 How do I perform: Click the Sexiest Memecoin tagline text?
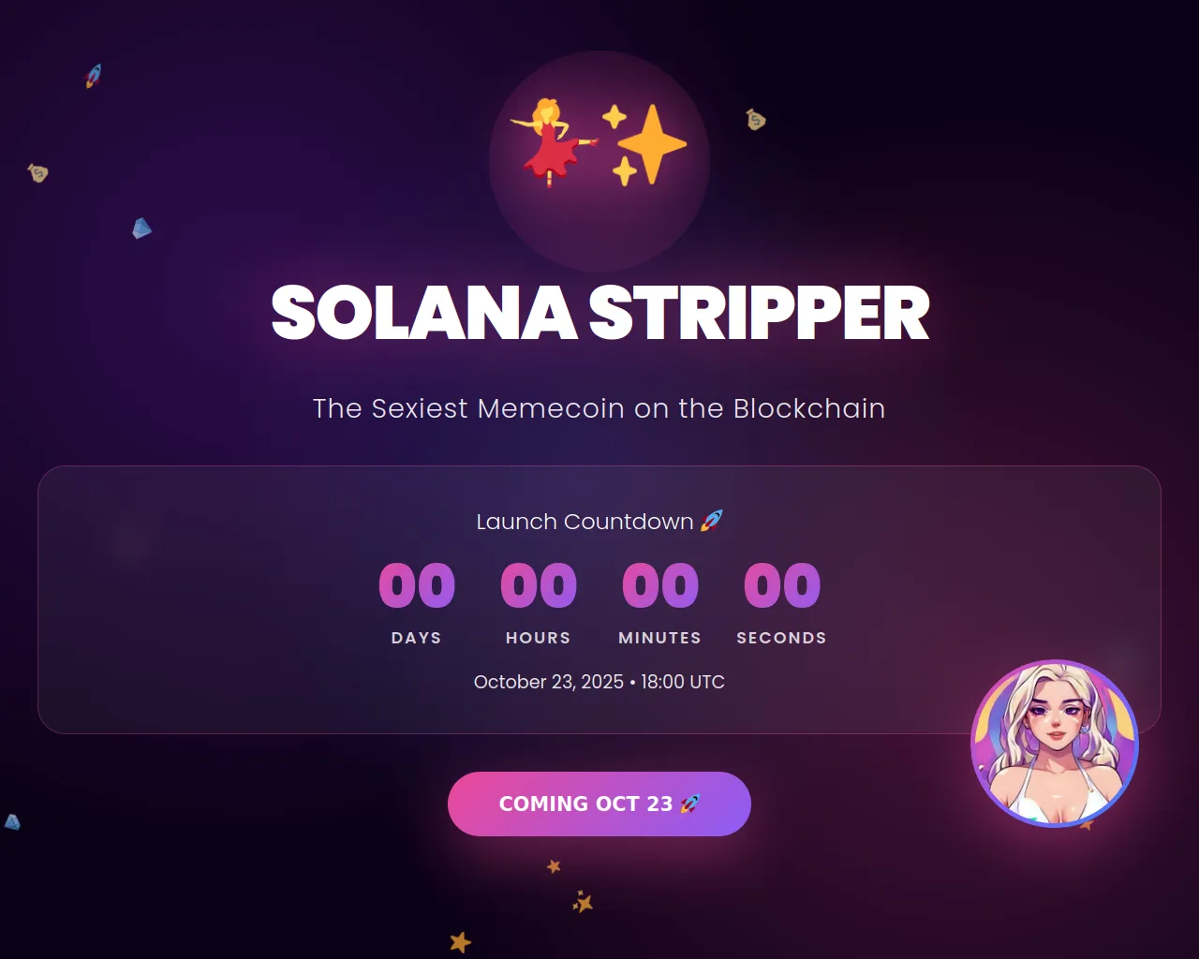coord(599,408)
